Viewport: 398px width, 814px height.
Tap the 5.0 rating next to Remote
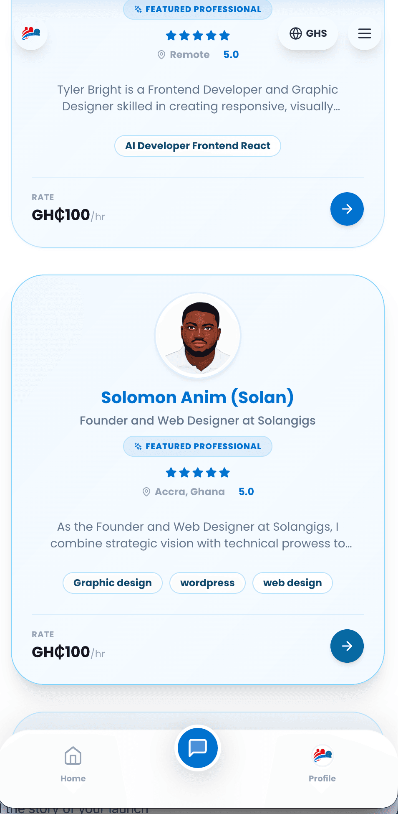click(x=231, y=54)
